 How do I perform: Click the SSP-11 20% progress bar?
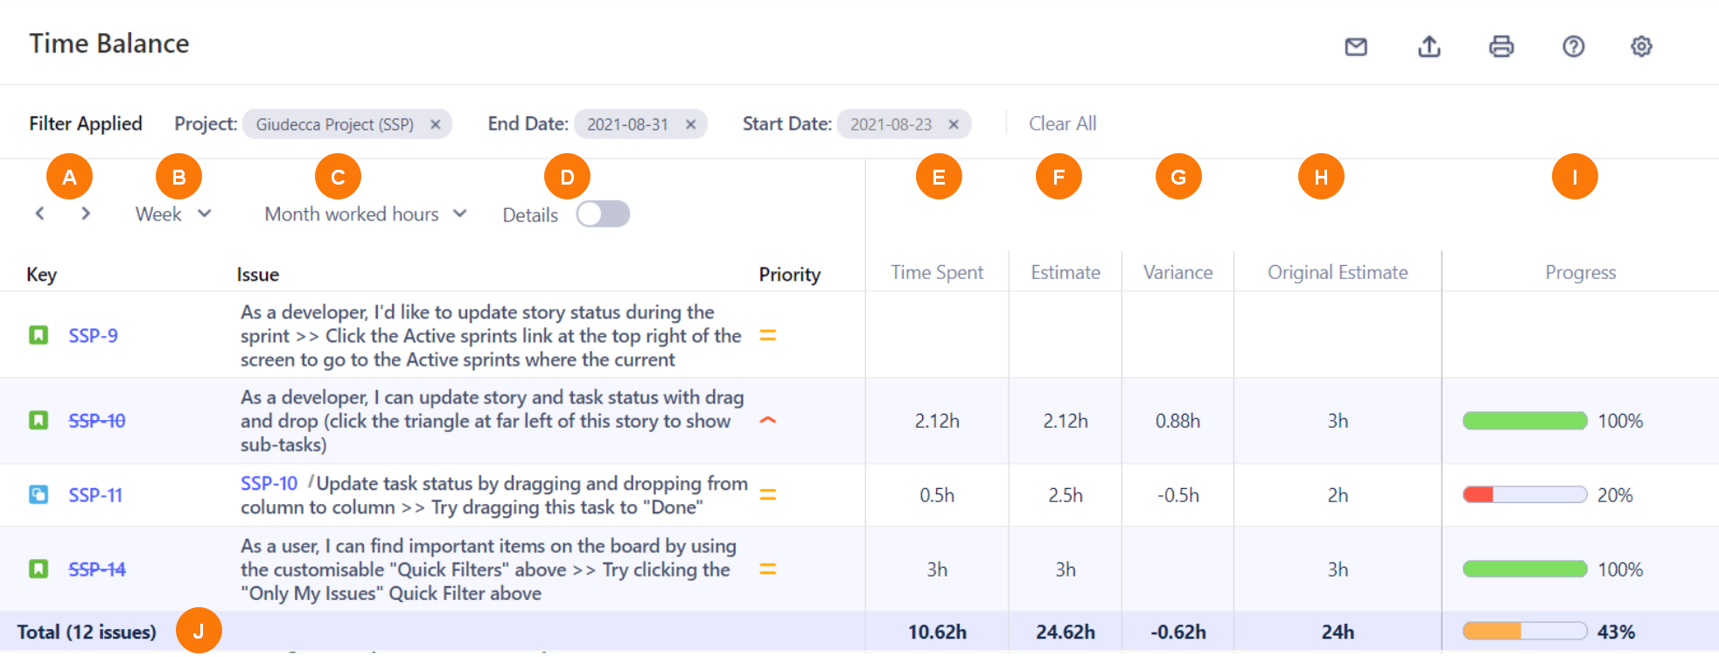coord(1524,495)
